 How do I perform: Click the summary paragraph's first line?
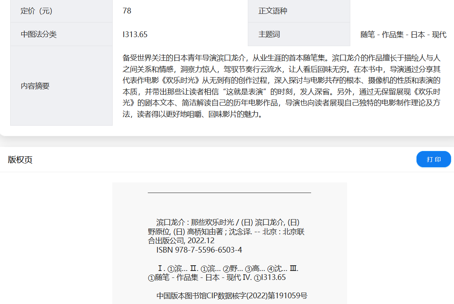pos(281,58)
